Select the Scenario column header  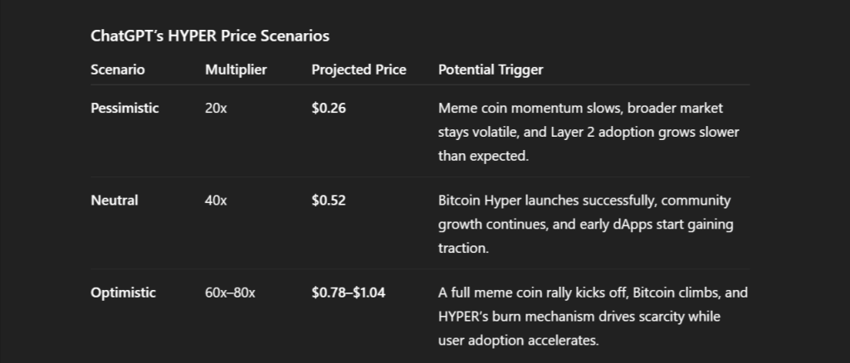pos(117,70)
